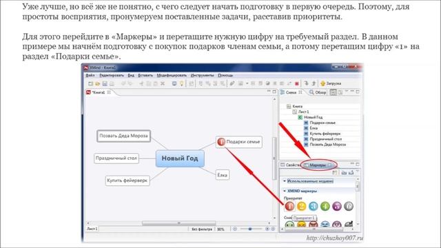441x248 pixels.
Task: Switch to the Маркеры tab
Action: (x=318, y=165)
